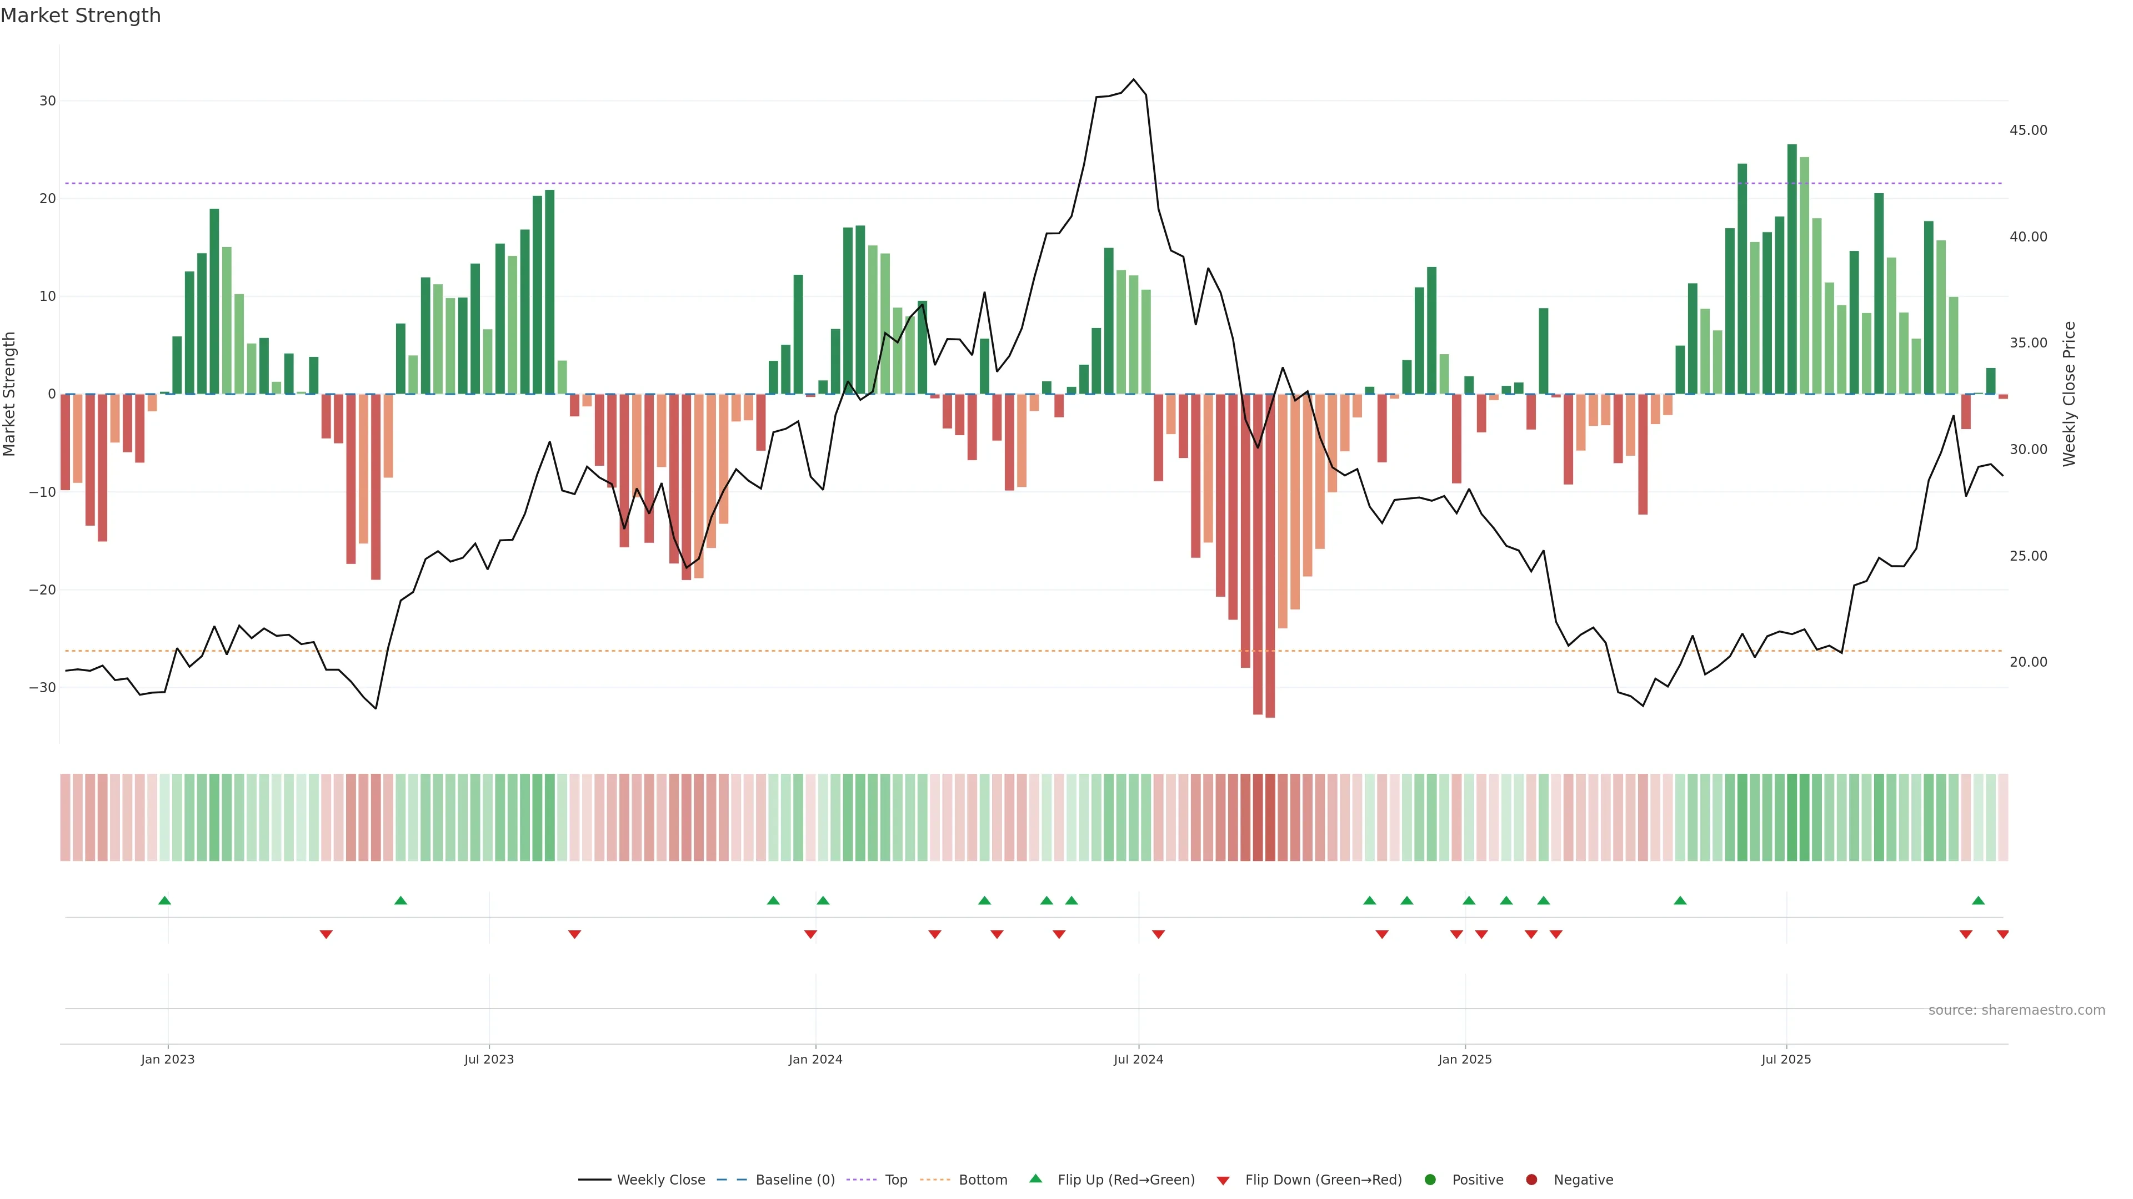Click the source: sharemaestro.com text
This screenshot has height=1199, width=2133.
[2016, 1010]
